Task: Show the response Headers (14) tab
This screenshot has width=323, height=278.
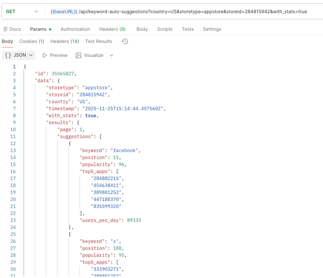Action: [65, 41]
